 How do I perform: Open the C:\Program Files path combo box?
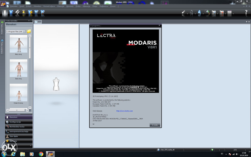click(x=15, y=32)
